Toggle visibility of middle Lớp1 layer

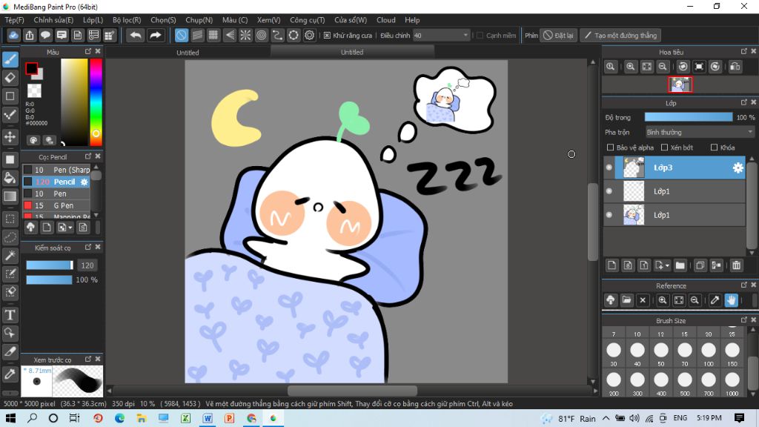[609, 191]
